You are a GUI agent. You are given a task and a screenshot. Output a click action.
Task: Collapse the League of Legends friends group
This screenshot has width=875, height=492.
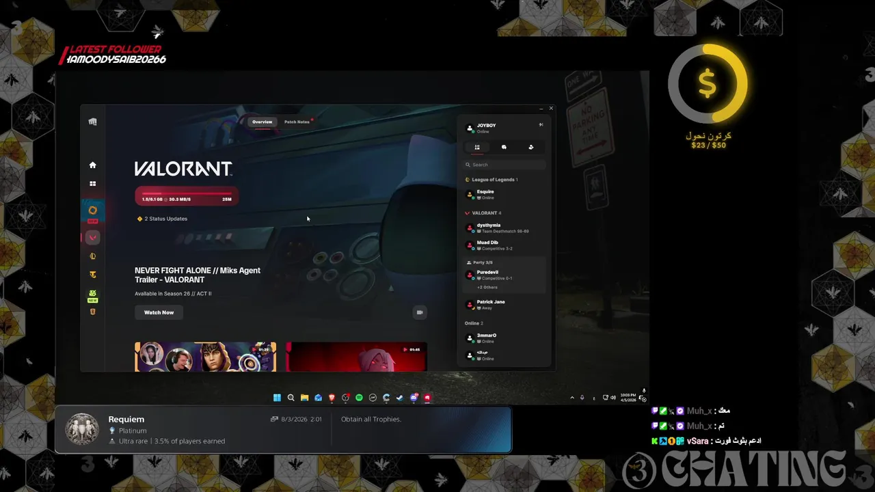[492, 180]
